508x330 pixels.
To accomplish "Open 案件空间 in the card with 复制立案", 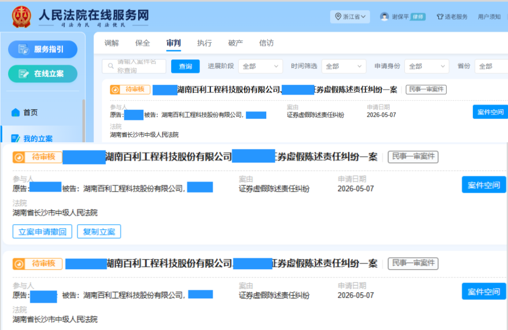I will pyautogui.click(x=484, y=185).
